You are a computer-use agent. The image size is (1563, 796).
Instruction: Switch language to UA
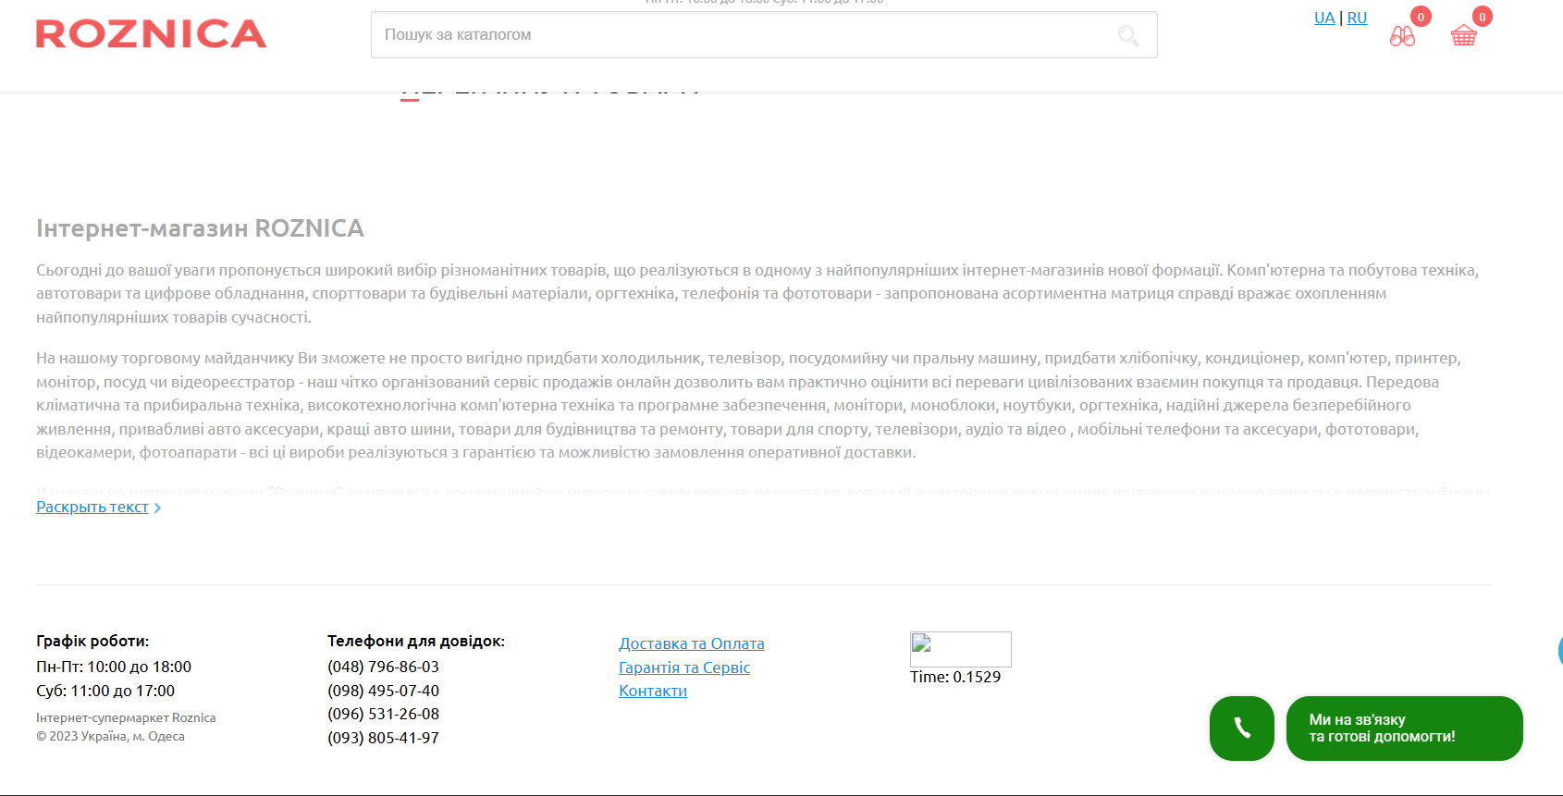click(x=1323, y=18)
